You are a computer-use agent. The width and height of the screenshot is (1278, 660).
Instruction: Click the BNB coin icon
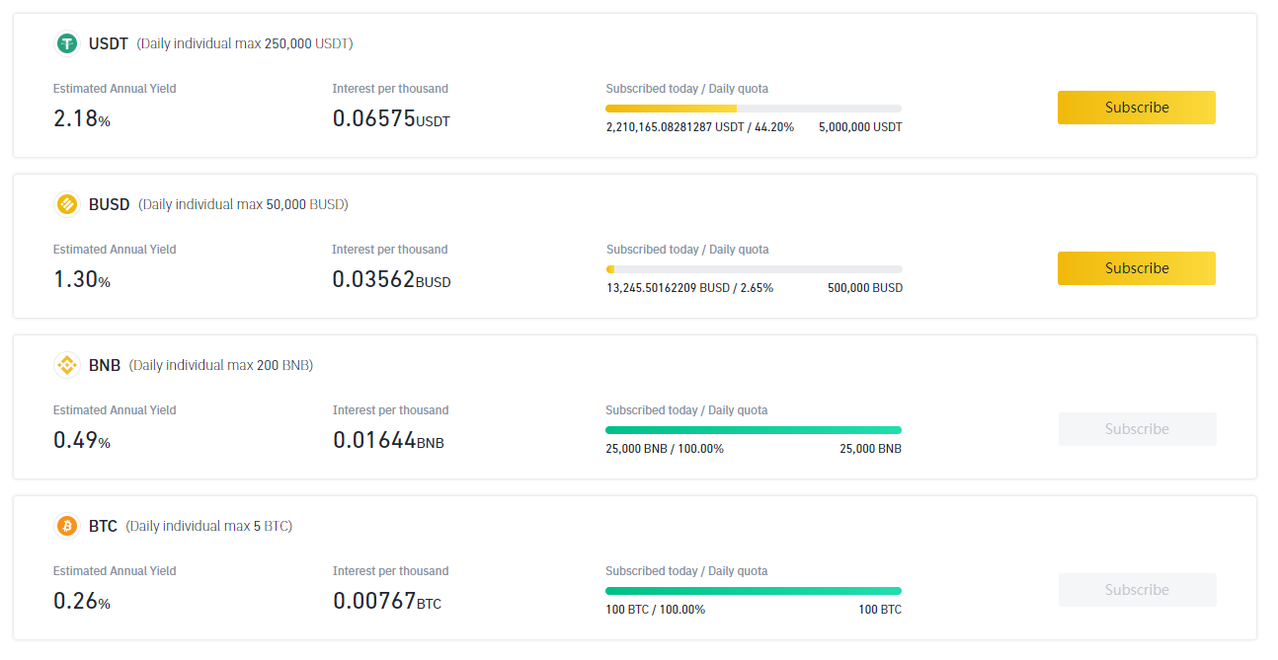point(67,365)
